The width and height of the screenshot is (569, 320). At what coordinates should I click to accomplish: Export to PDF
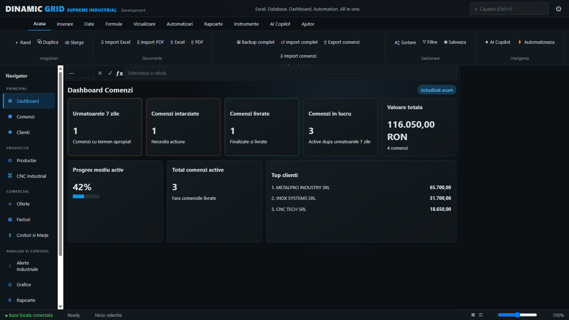point(197,42)
